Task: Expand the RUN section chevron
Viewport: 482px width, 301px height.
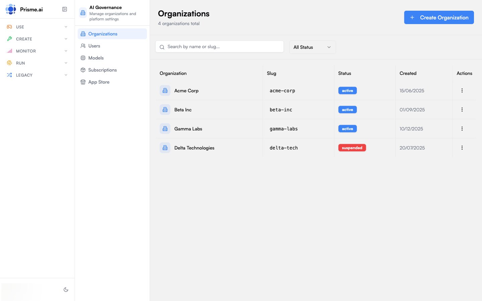Action: click(66, 63)
